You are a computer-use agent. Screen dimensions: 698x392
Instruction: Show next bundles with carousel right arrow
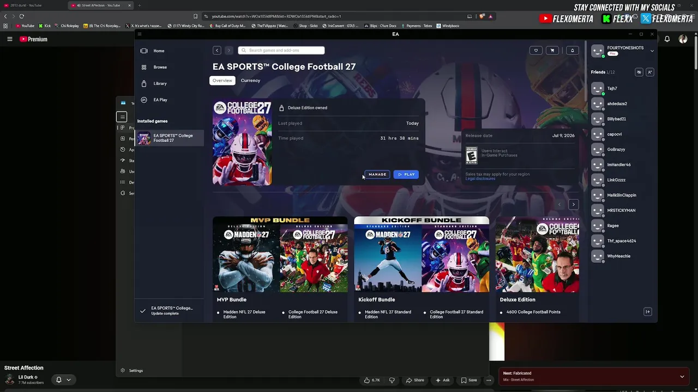point(573,204)
